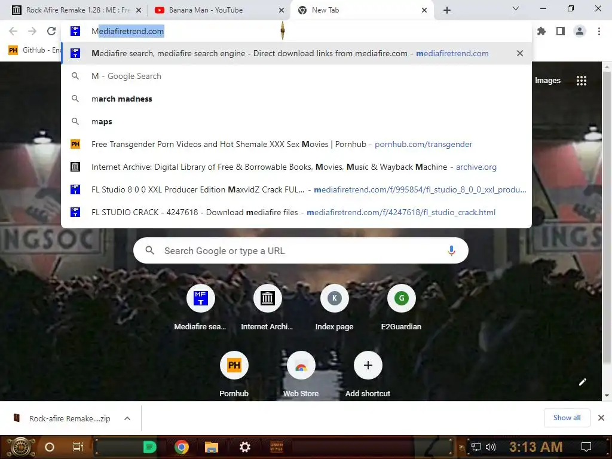The width and height of the screenshot is (612, 459).
Task: Open File Explorer from the taskbar
Action: pos(211,447)
